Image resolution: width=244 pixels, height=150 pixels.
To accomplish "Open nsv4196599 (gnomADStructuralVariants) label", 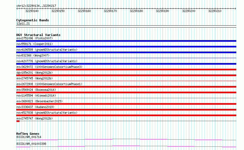I will 47,50.
